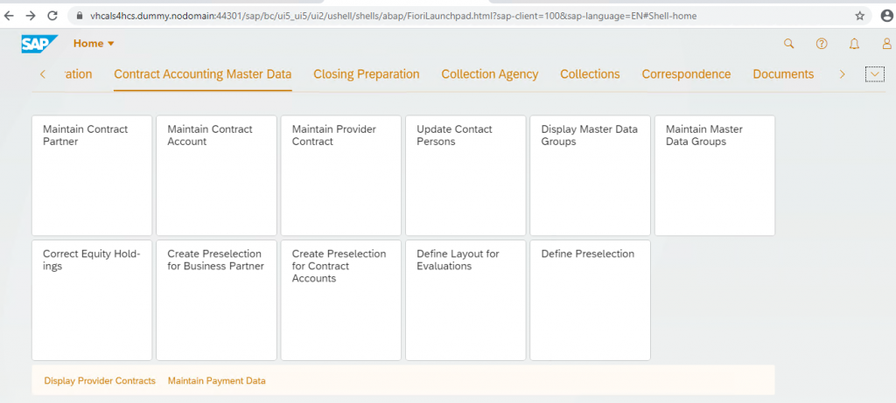The height and width of the screenshot is (403, 896).
Task: Click the SAP logo
Action: click(x=39, y=44)
